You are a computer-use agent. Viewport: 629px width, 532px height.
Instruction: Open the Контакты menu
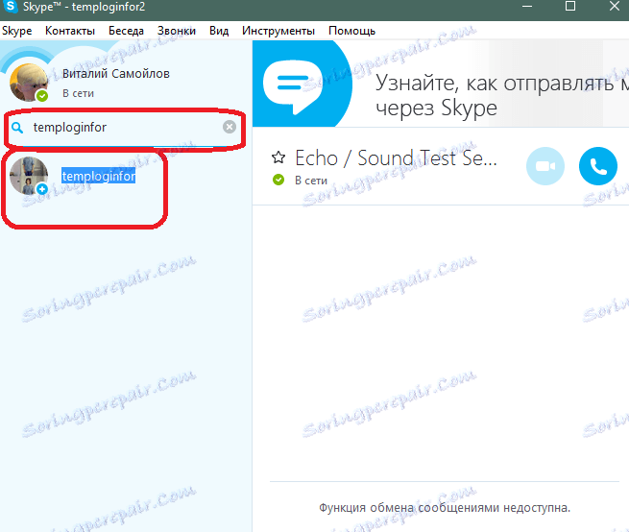[x=70, y=31]
